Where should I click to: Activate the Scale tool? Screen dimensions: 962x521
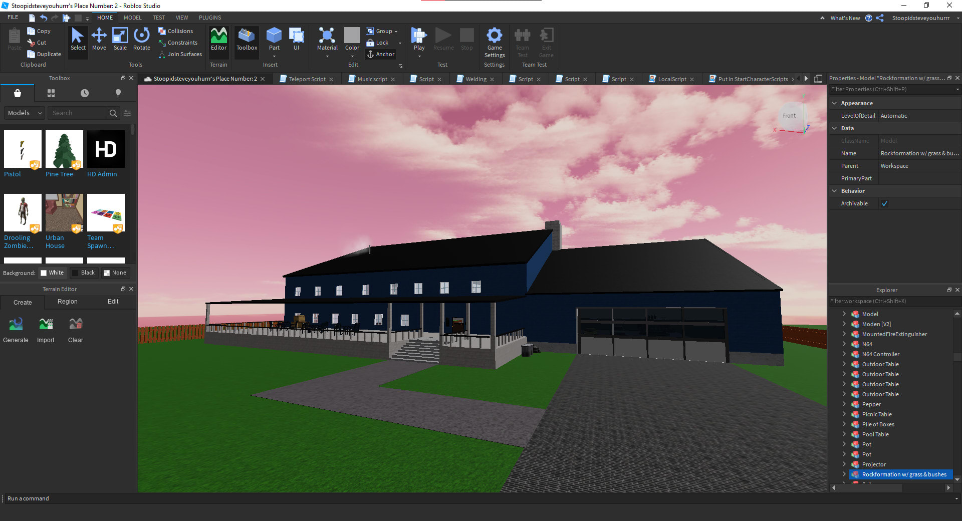point(120,39)
